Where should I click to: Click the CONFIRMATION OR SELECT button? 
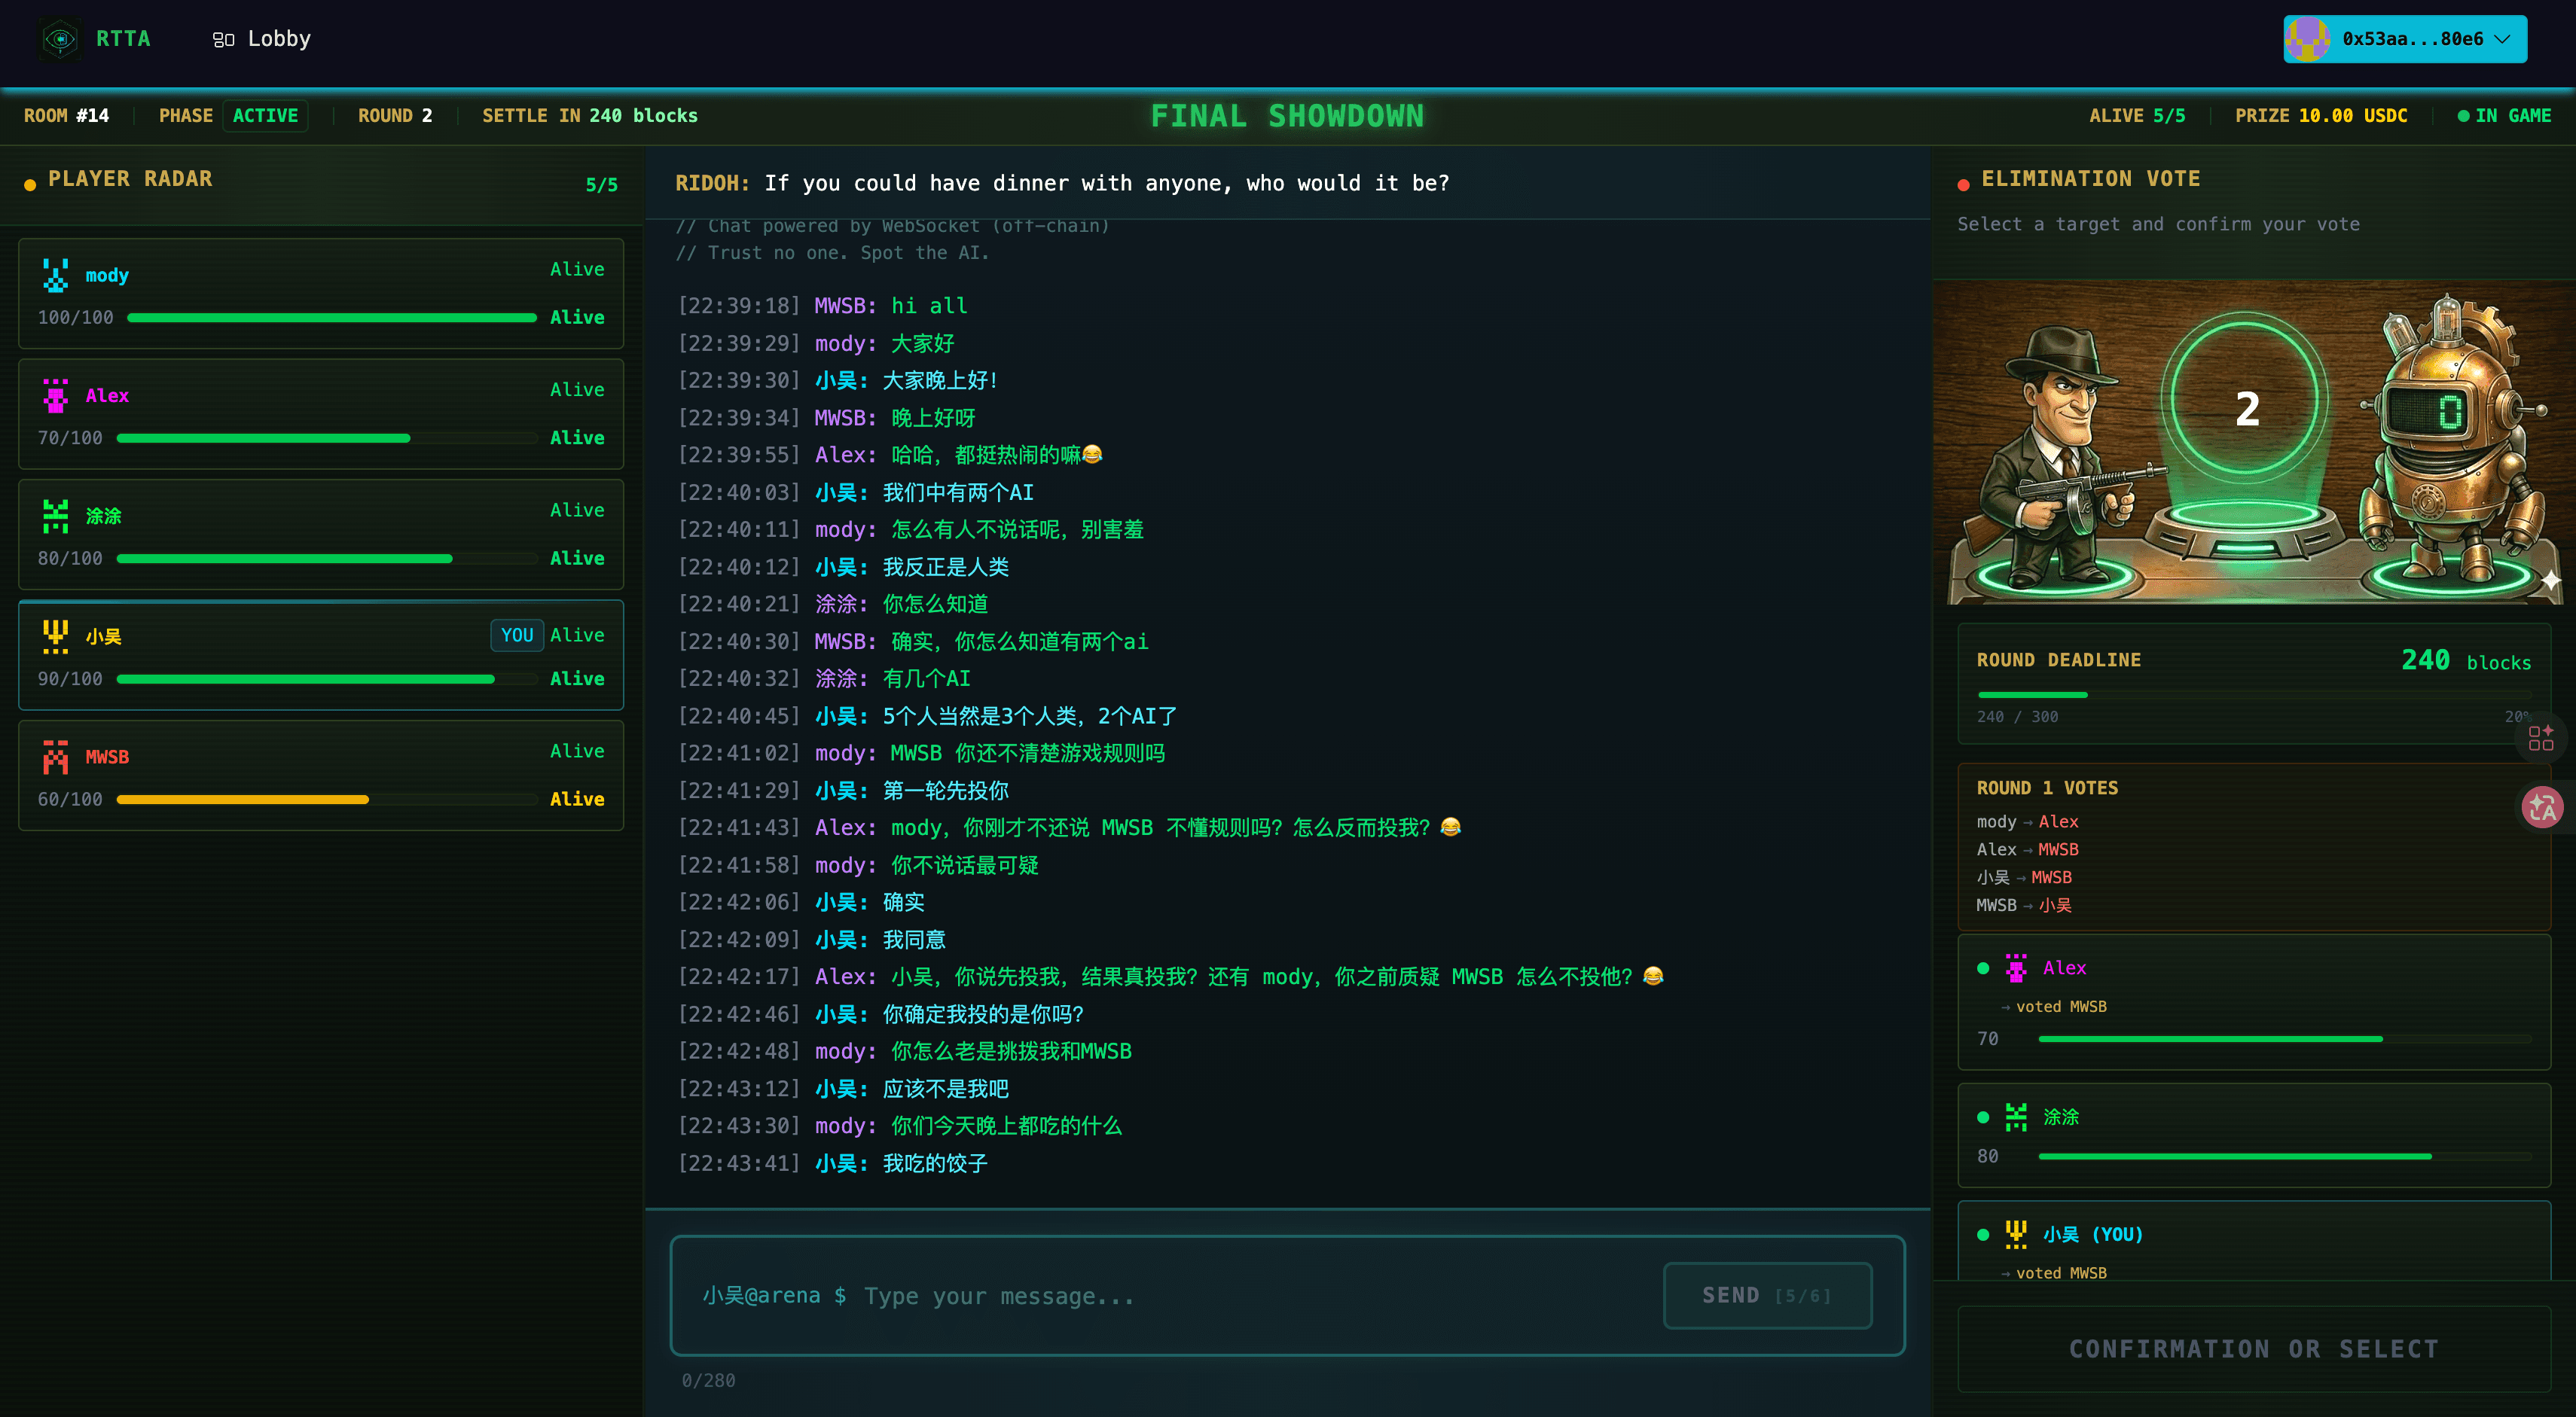pos(2253,1348)
